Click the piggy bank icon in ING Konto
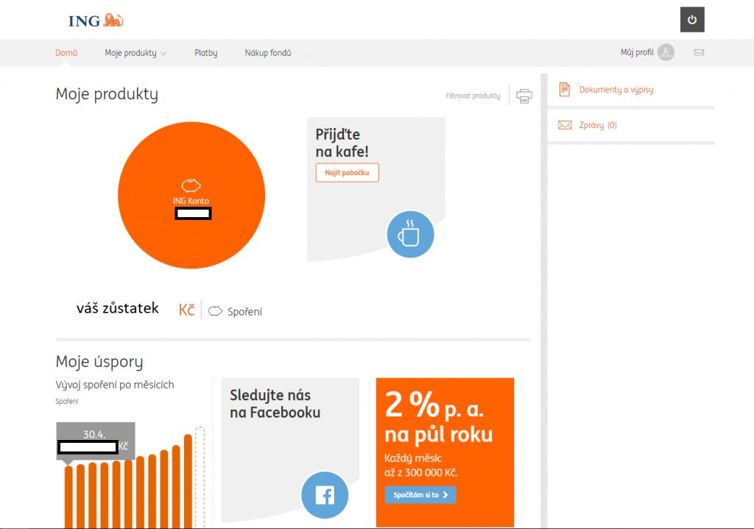754x529 pixels. [x=191, y=185]
